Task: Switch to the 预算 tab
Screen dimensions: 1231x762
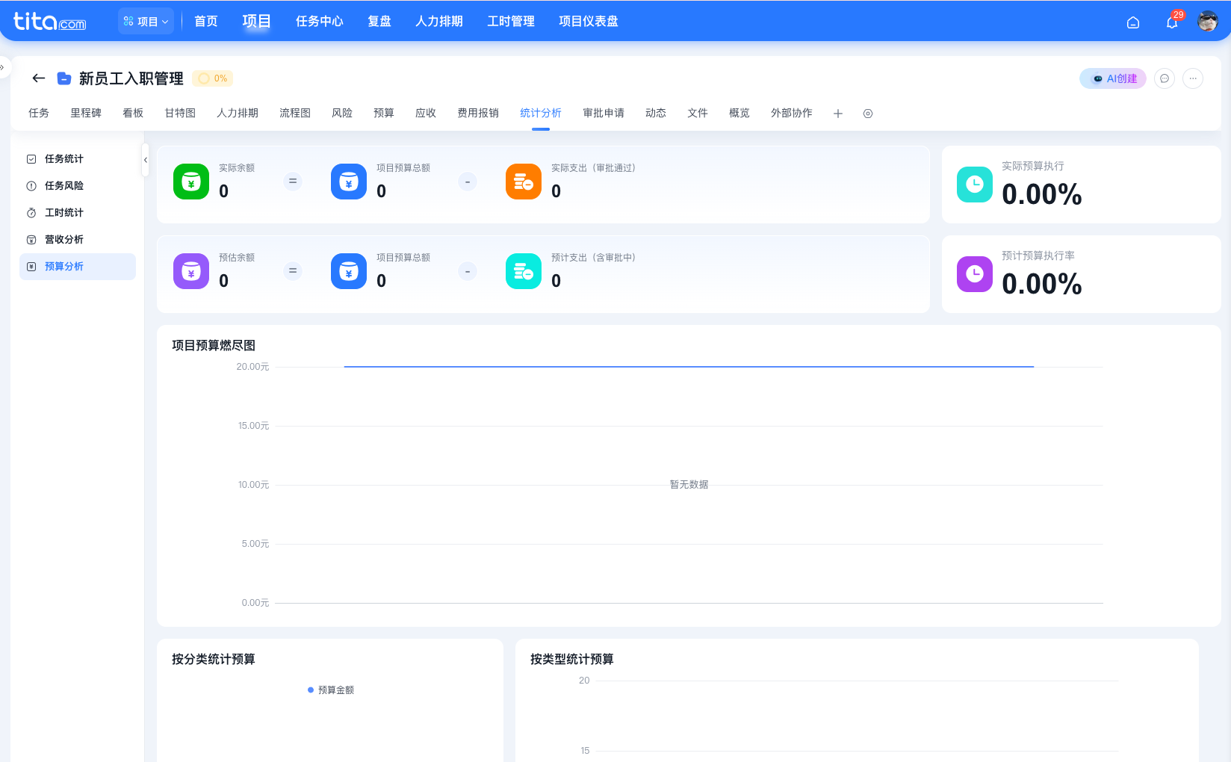Action: (384, 113)
